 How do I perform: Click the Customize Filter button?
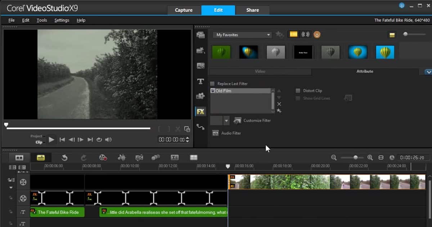pyautogui.click(x=252, y=120)
